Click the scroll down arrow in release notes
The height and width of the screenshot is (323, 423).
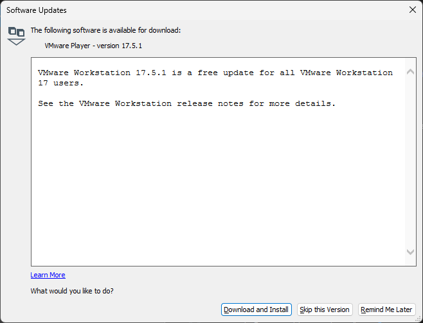[x=410, y=252]
